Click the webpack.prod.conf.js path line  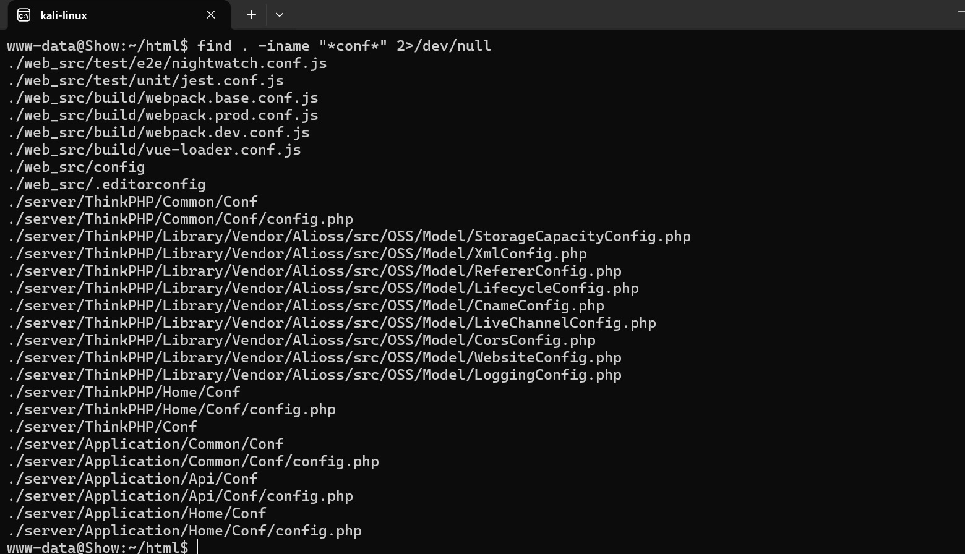click(163, 115)
